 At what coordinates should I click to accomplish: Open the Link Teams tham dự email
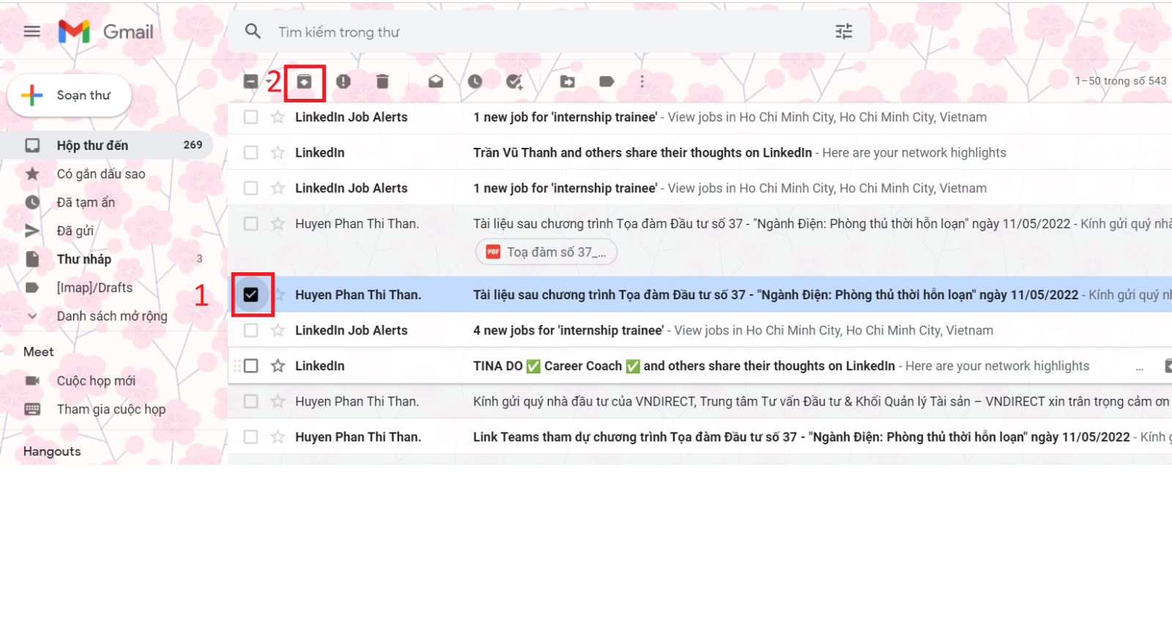click(700, 437)
